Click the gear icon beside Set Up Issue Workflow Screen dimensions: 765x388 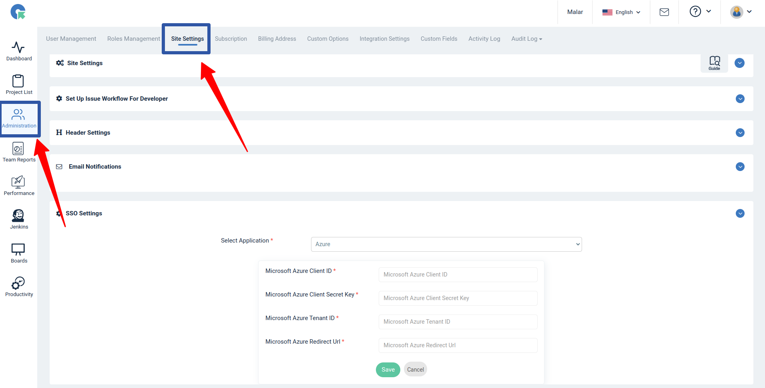point(59,99)
